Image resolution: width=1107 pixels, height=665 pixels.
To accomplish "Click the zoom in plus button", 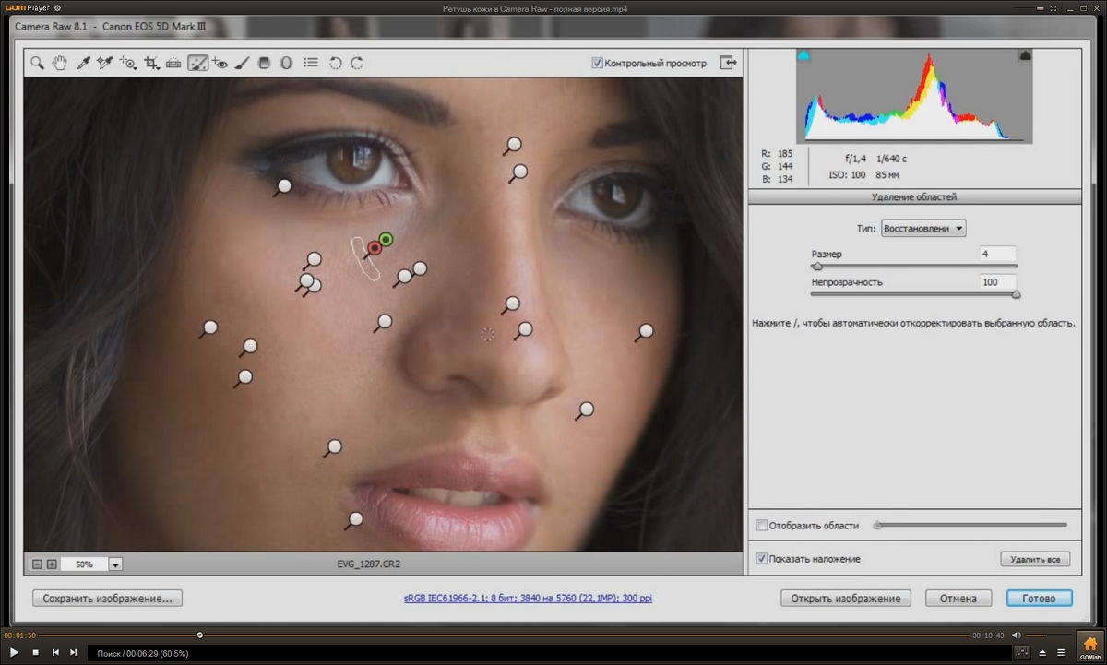I will (x=52, y=564).
